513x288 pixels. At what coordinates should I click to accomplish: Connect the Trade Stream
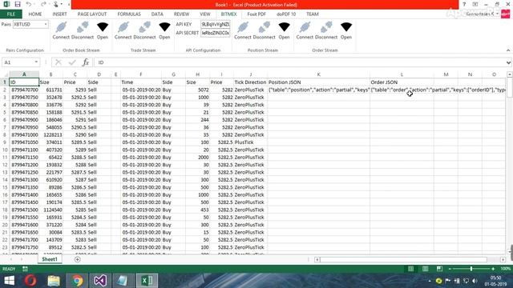tap(123, 30)
